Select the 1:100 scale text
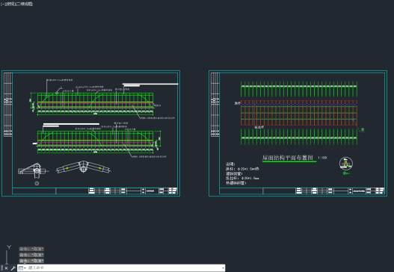The width and height of the screenshot is (394, 272). point(322,158)
